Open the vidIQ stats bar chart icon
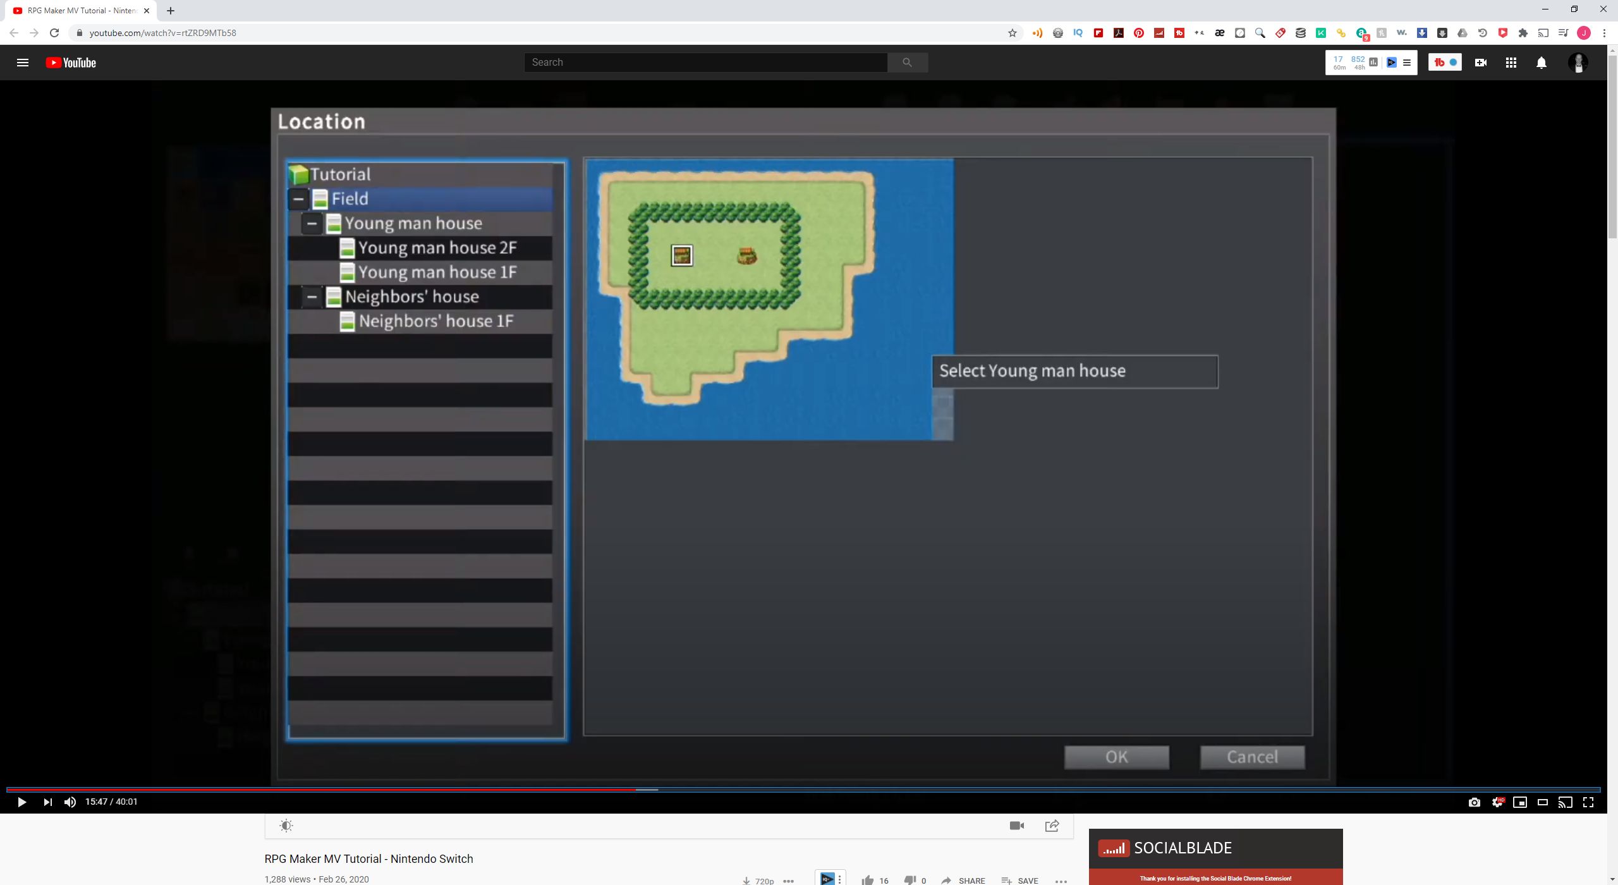 point(1373,63)
